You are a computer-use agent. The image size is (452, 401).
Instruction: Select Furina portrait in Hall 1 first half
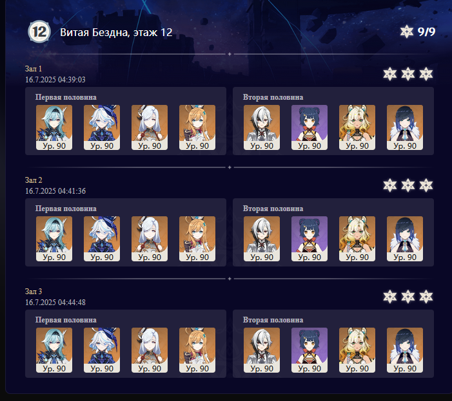[102, 127]
